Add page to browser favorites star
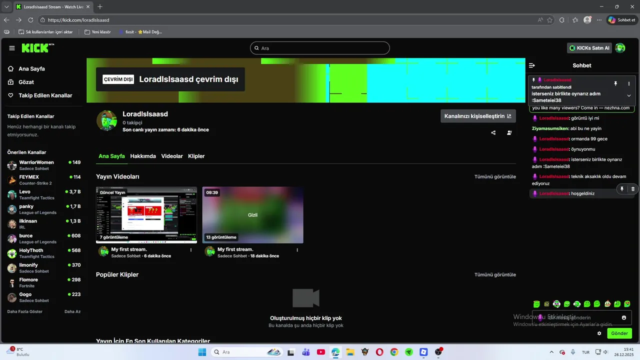The height and width of the screenshot is (360, 640). [549, 20]
